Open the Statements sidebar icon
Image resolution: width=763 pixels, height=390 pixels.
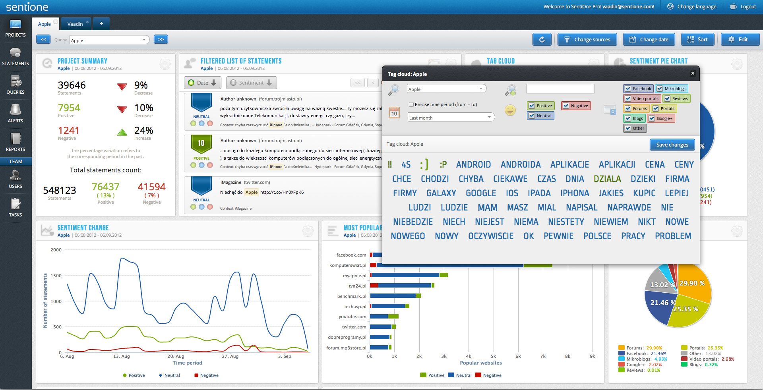15,56
